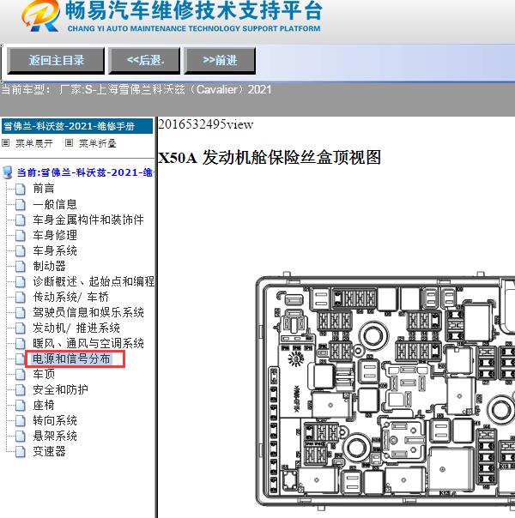The width and height of the screenshot is (515, 518).
Task: Click the page icon next to 车身修理
Action: [21, 236]
